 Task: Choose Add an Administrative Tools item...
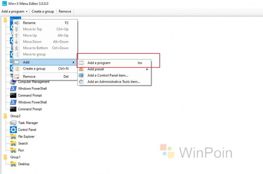click(114, 82)
